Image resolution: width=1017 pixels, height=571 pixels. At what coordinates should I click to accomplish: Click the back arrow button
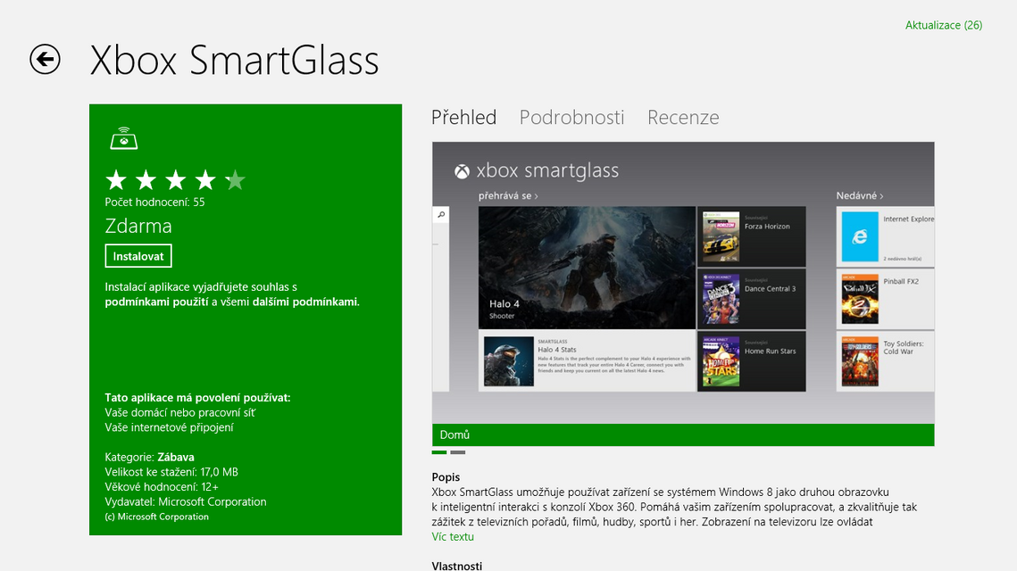pyautogui.click(x=45, y=60)
